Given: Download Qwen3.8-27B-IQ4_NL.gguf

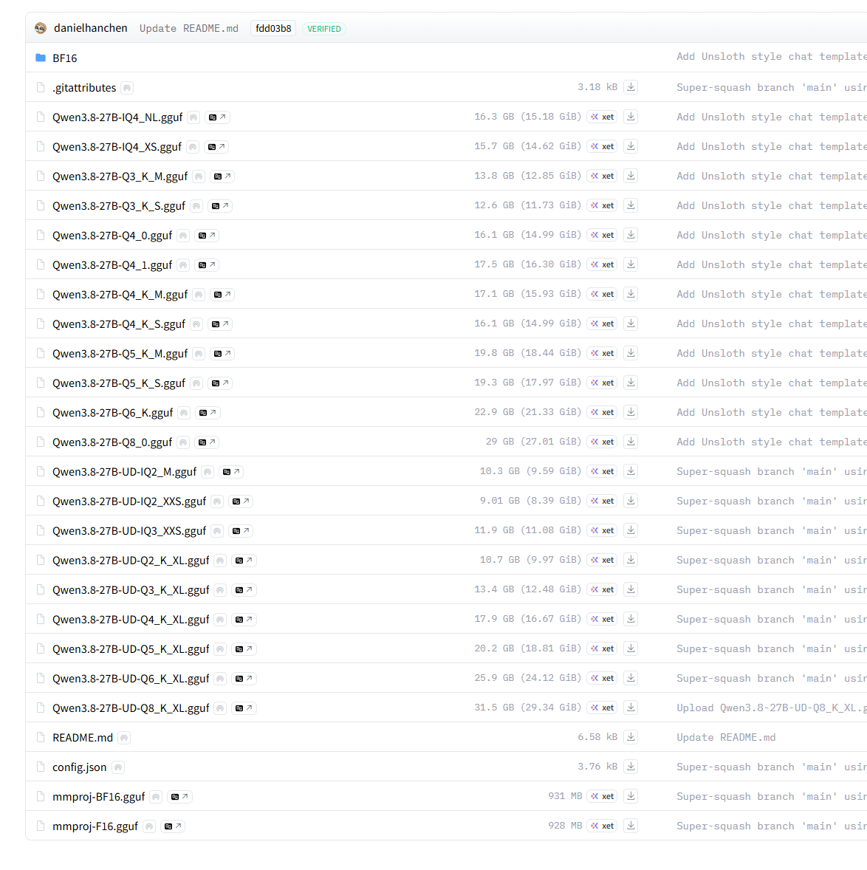Looking at the screenshot, I should point(631,117).
